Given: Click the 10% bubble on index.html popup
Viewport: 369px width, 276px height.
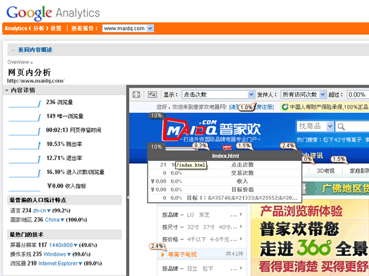Looking at the screenshot, I should (156, 147).
